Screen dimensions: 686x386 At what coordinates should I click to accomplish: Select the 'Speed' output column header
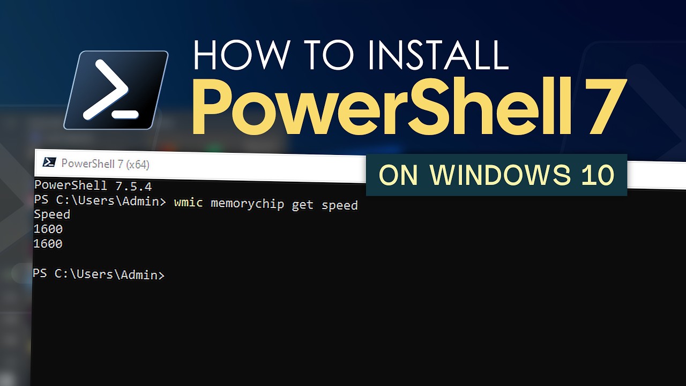coord(52,215)
